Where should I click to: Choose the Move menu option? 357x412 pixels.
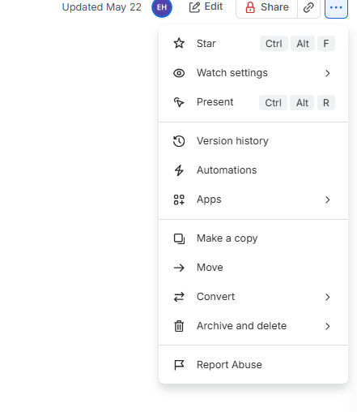click(x=253, y=268)
